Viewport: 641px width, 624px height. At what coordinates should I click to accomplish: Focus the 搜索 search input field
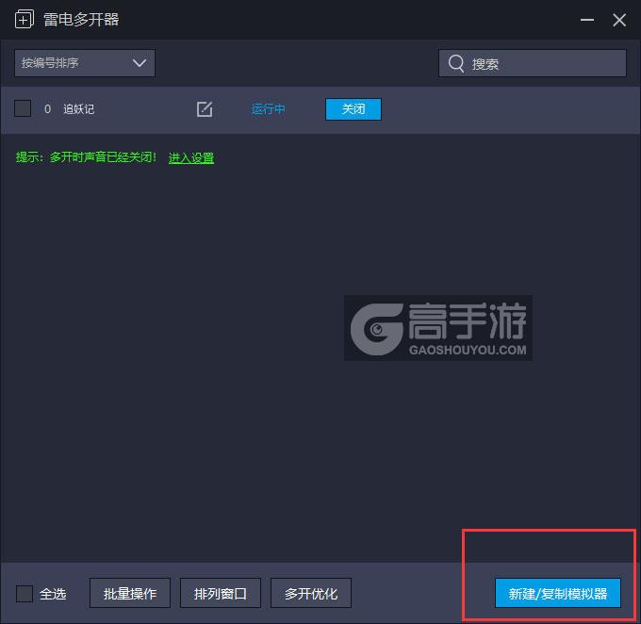coord(533,63)
